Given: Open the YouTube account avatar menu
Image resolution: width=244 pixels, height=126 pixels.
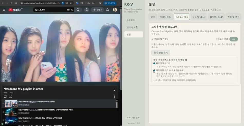Looking at the screenshot, I should pos(115,10).
